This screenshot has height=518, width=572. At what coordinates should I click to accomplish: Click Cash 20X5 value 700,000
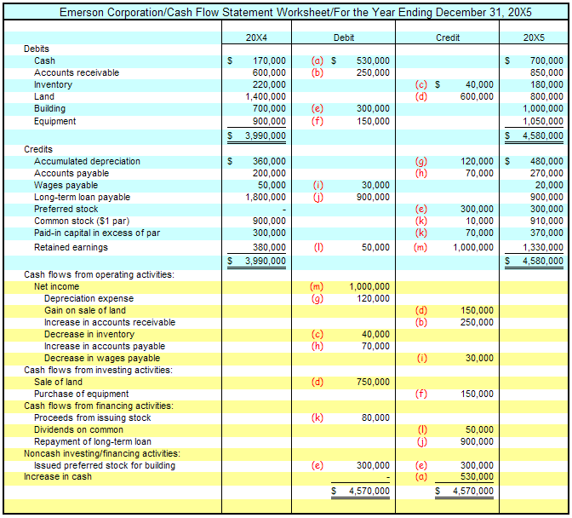pos(546,60)
